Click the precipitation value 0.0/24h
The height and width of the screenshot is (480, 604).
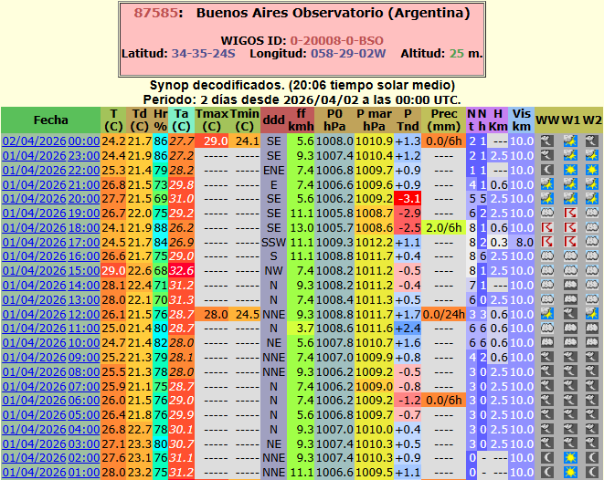click(443, 314)
